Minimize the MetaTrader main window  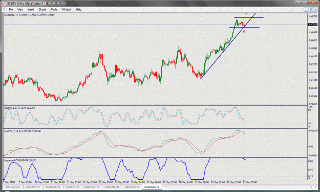pos(298,2)
